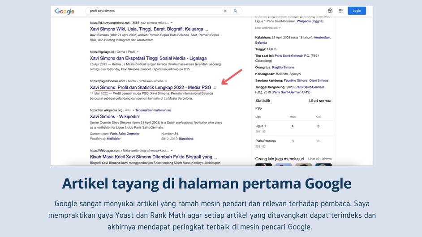Open 'Xavi Simons dan Ekspetasi Tinggi' result
This screenshot has height=237, width=422.
[148, 58]
